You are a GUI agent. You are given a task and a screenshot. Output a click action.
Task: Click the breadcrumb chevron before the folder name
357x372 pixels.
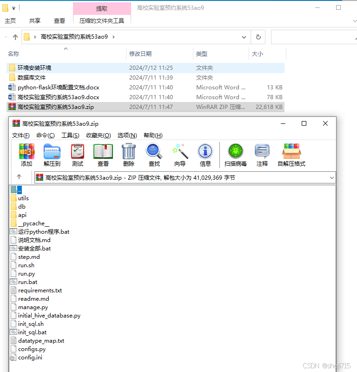click(x=35, y=37)
